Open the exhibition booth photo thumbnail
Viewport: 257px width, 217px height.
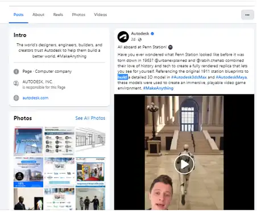pos(90,172)
